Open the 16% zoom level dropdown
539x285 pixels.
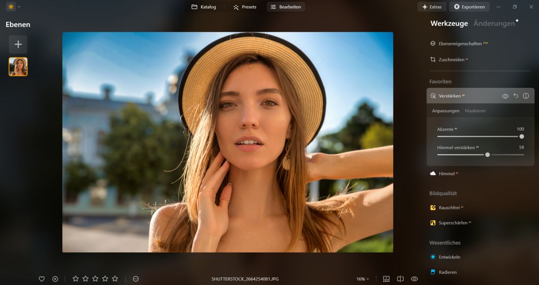(362, 279)
